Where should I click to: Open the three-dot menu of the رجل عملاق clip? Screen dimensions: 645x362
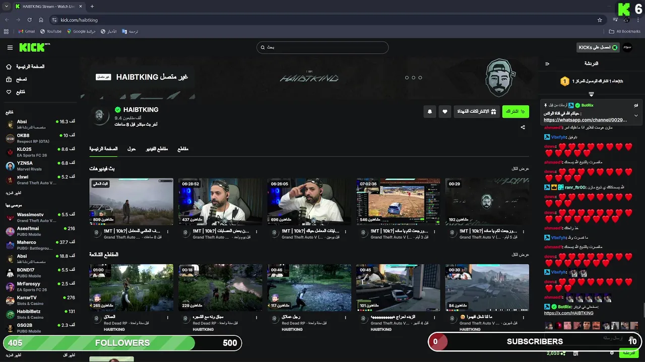click(x=345, y=317)
